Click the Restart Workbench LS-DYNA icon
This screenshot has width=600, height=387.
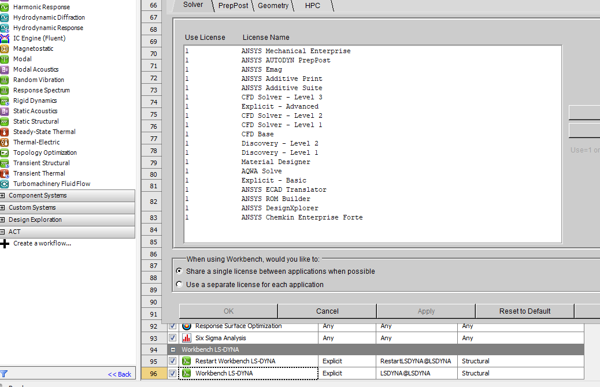click(x=186, y=361)
